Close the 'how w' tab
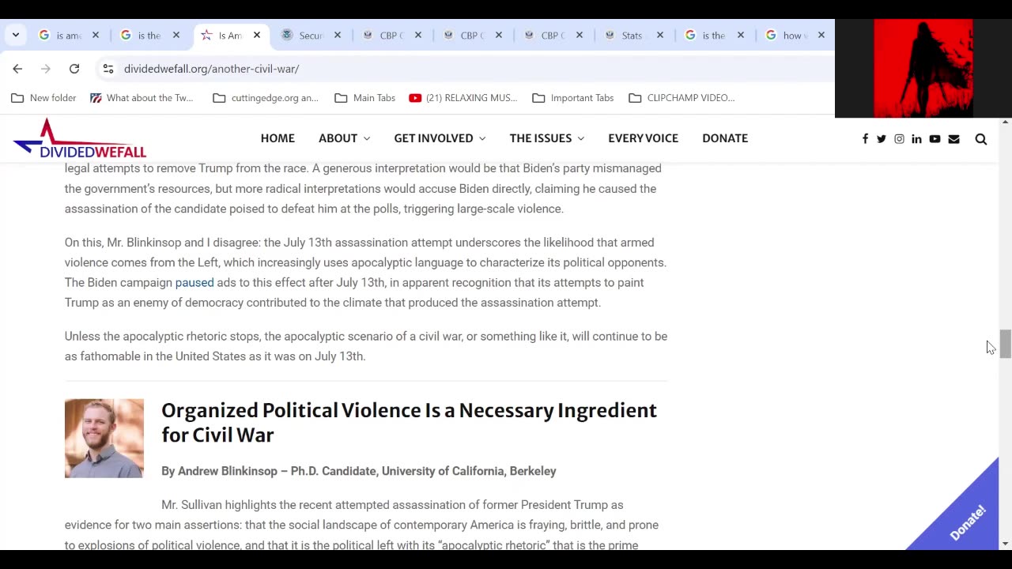This screenshot has width=1012, height=569. 821,35
